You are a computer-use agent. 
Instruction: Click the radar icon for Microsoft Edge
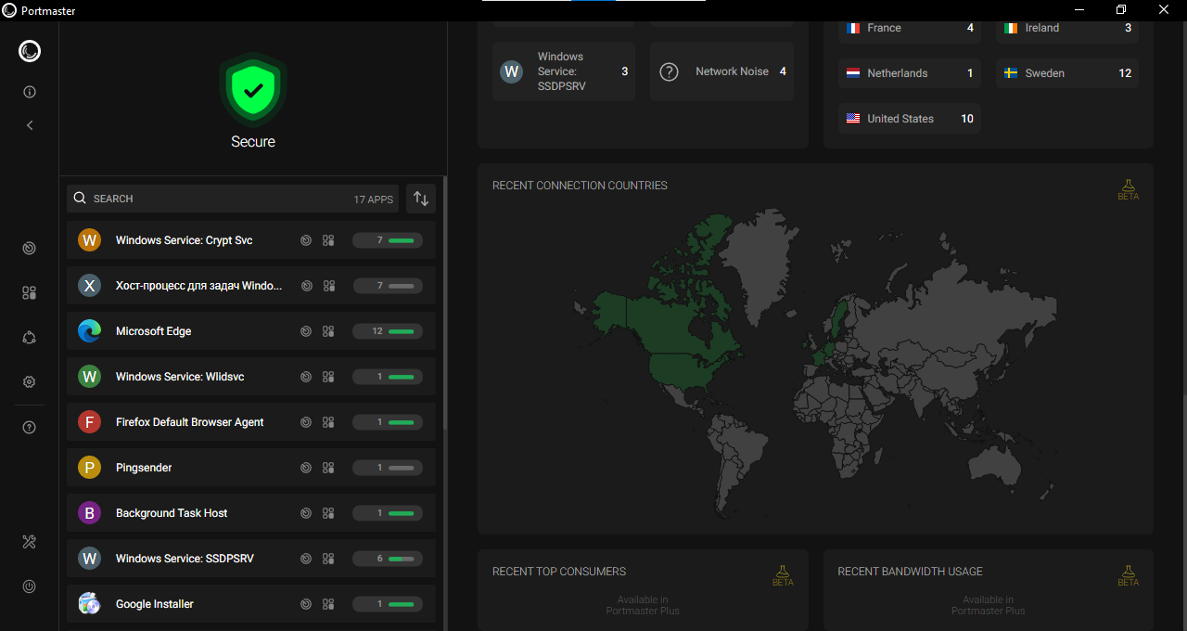[306, 331]
